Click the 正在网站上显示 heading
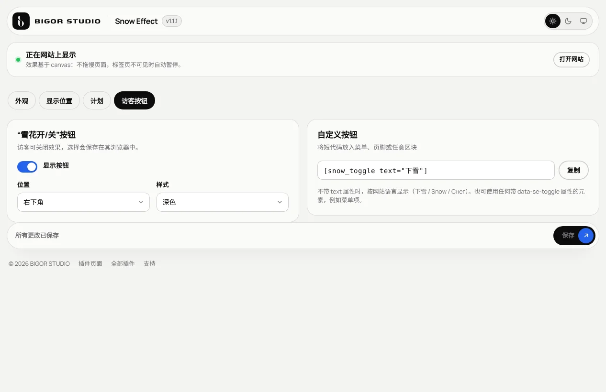This screenshot has height=392, width=606. click(x=51, y=55)
